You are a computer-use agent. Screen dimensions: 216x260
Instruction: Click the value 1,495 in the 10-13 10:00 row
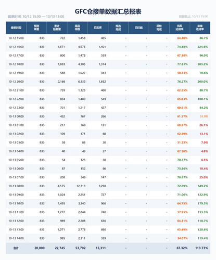tap(61, 203)
